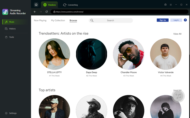The image size is (190, 118).
Task: Open Victor Valverde artist photo
Action: pos(166,54)
